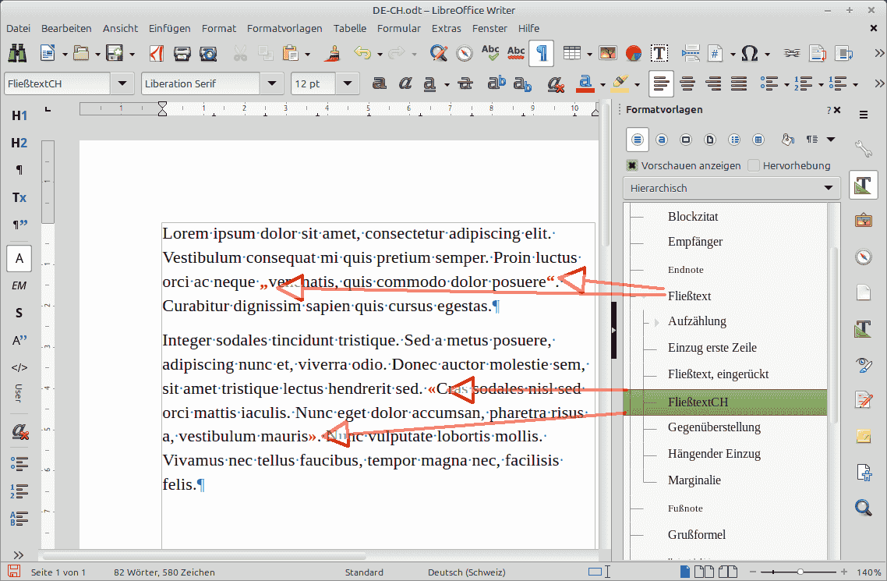Apply yellow highlighting color
This screenshot has height=581, width=887.
[x=620, y=83]
